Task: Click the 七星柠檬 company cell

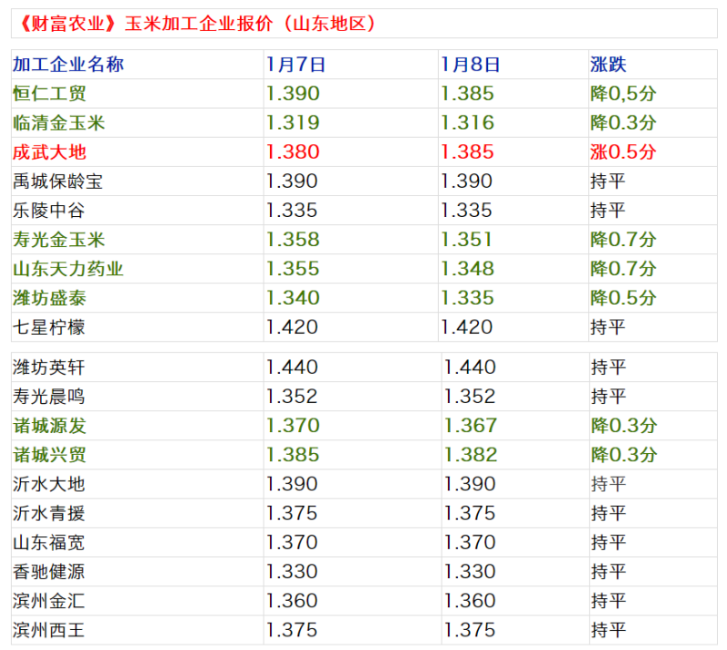Action: coord(49,327)
